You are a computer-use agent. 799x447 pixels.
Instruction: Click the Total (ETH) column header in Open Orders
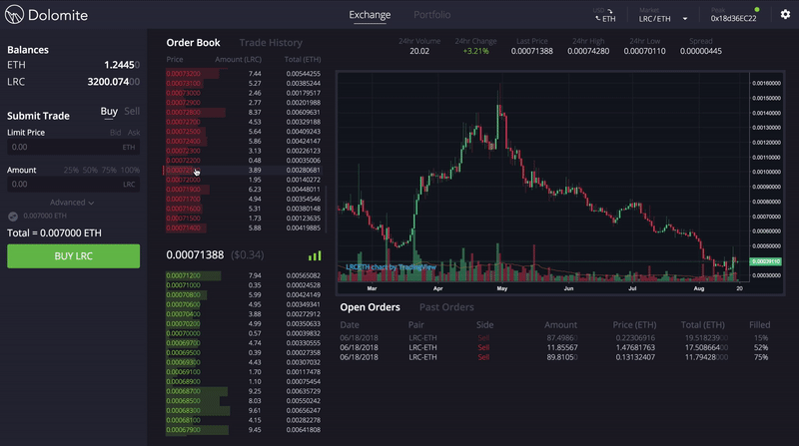[x=703, y=325]
